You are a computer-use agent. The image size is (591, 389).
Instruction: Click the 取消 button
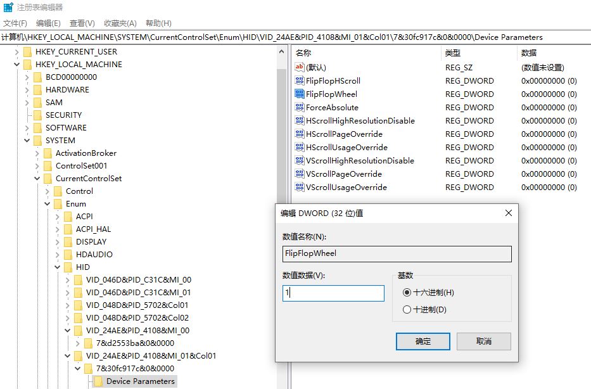pos(483,341)
